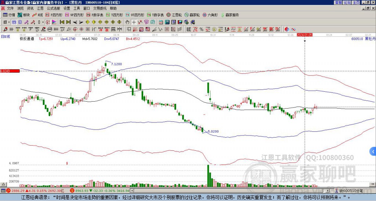Open the P四方形 tool
Screen dimensions: 376x201
coord(54,15)
